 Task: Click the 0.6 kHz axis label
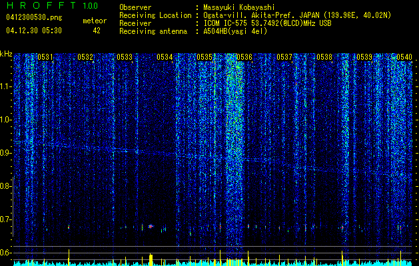[x=5, y=253]
